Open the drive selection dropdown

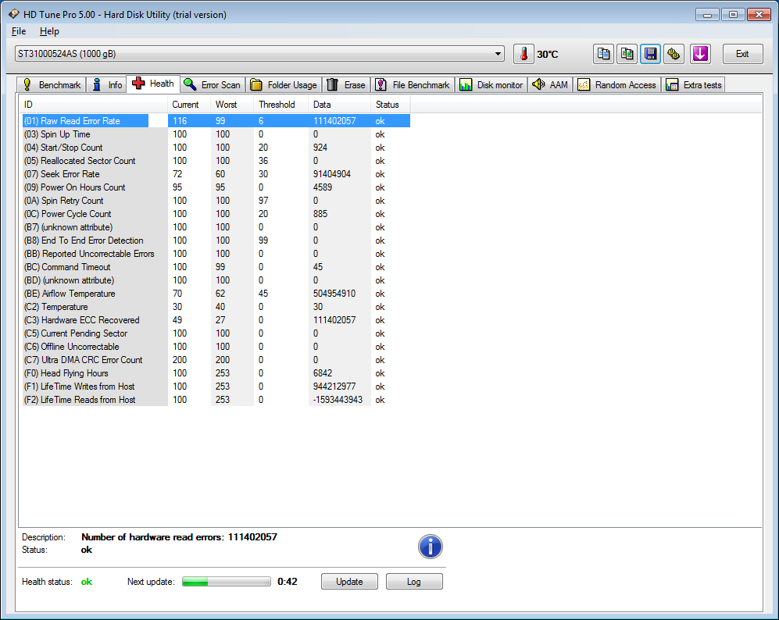[x=498, y=54]
